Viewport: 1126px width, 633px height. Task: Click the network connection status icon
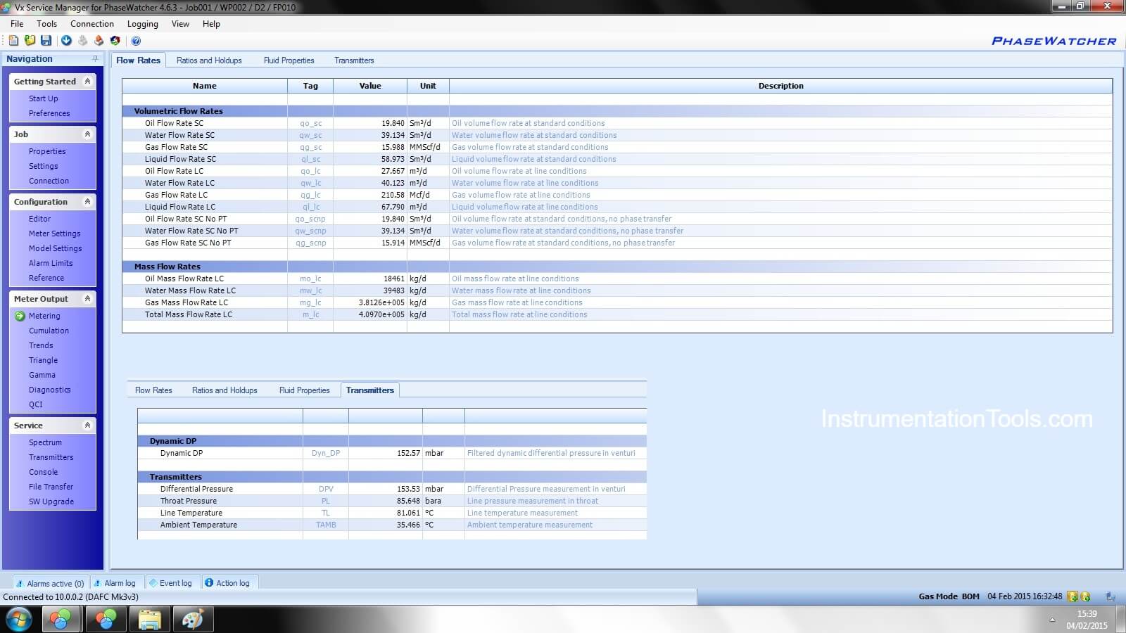tap(1111, 596)
